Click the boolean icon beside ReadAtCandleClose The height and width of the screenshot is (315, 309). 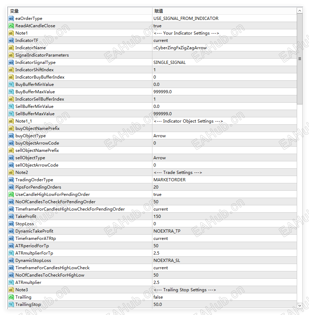tap(11, 26)
